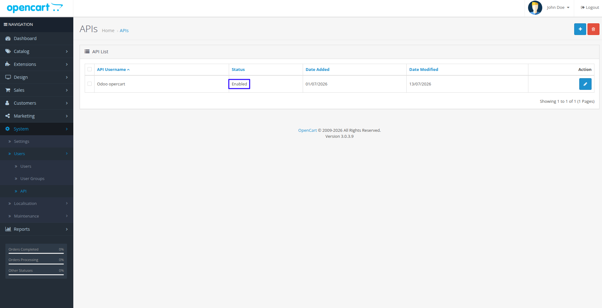The height and width of the screenshot is (308, 602).
Task: Click the OpenCart logo
Action: (35, 8)
